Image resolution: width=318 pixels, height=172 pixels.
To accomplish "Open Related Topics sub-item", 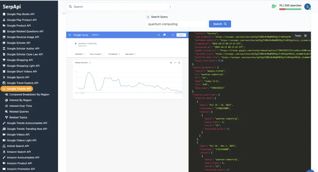I will 16,117.
